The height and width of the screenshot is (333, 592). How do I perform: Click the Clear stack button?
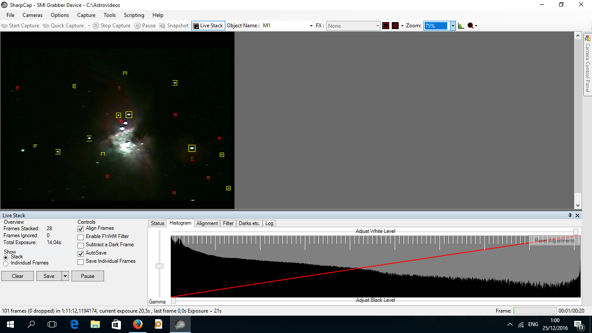[x=17, y=276]
